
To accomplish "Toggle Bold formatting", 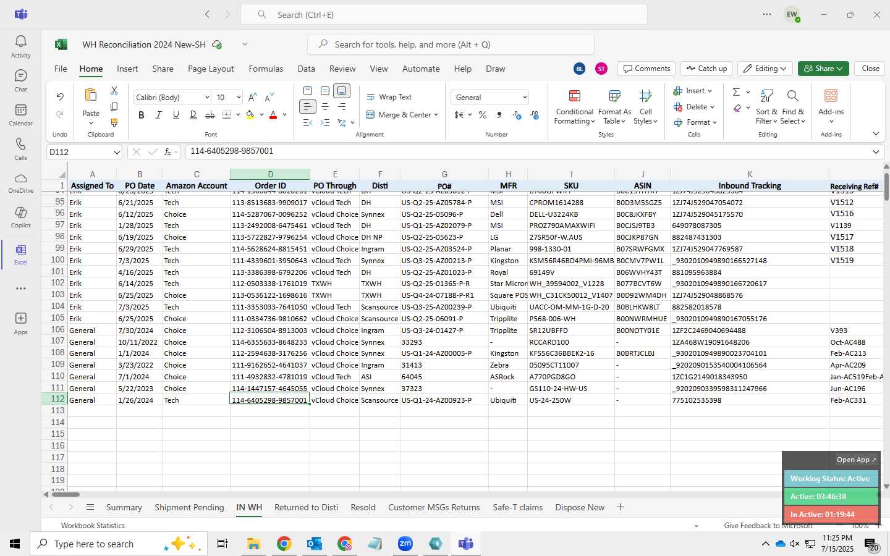I will click(x=142, y=115).
